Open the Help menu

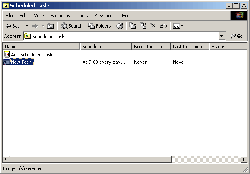coord(127,16)
